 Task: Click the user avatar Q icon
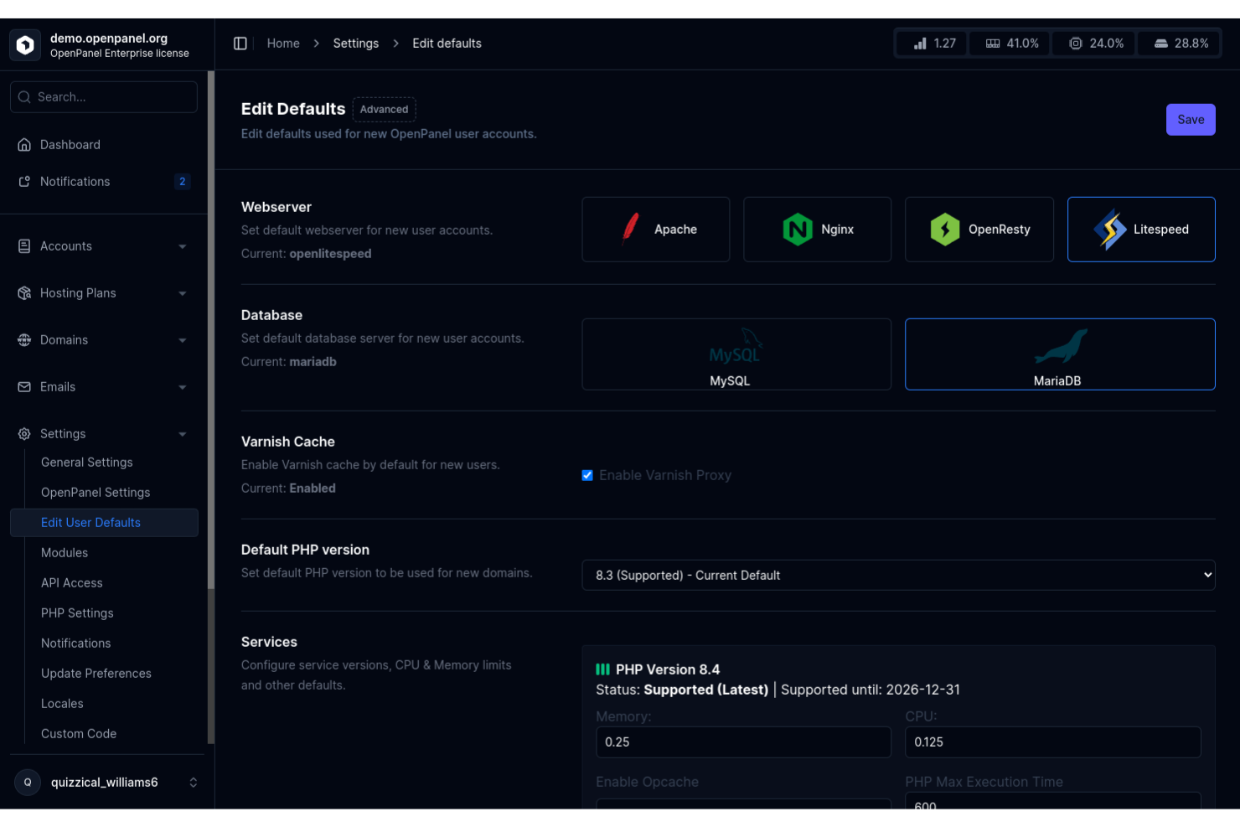28,783
